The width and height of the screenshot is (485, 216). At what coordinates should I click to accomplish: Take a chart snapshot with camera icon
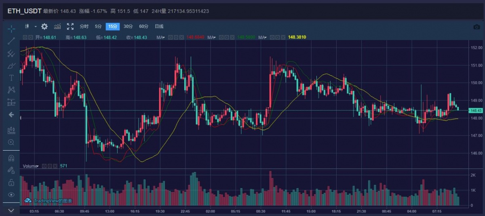tap(477, 27)
